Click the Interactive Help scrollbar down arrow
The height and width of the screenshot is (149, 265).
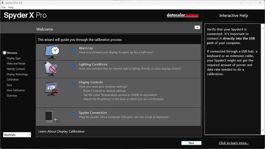(x=263, y=130)
